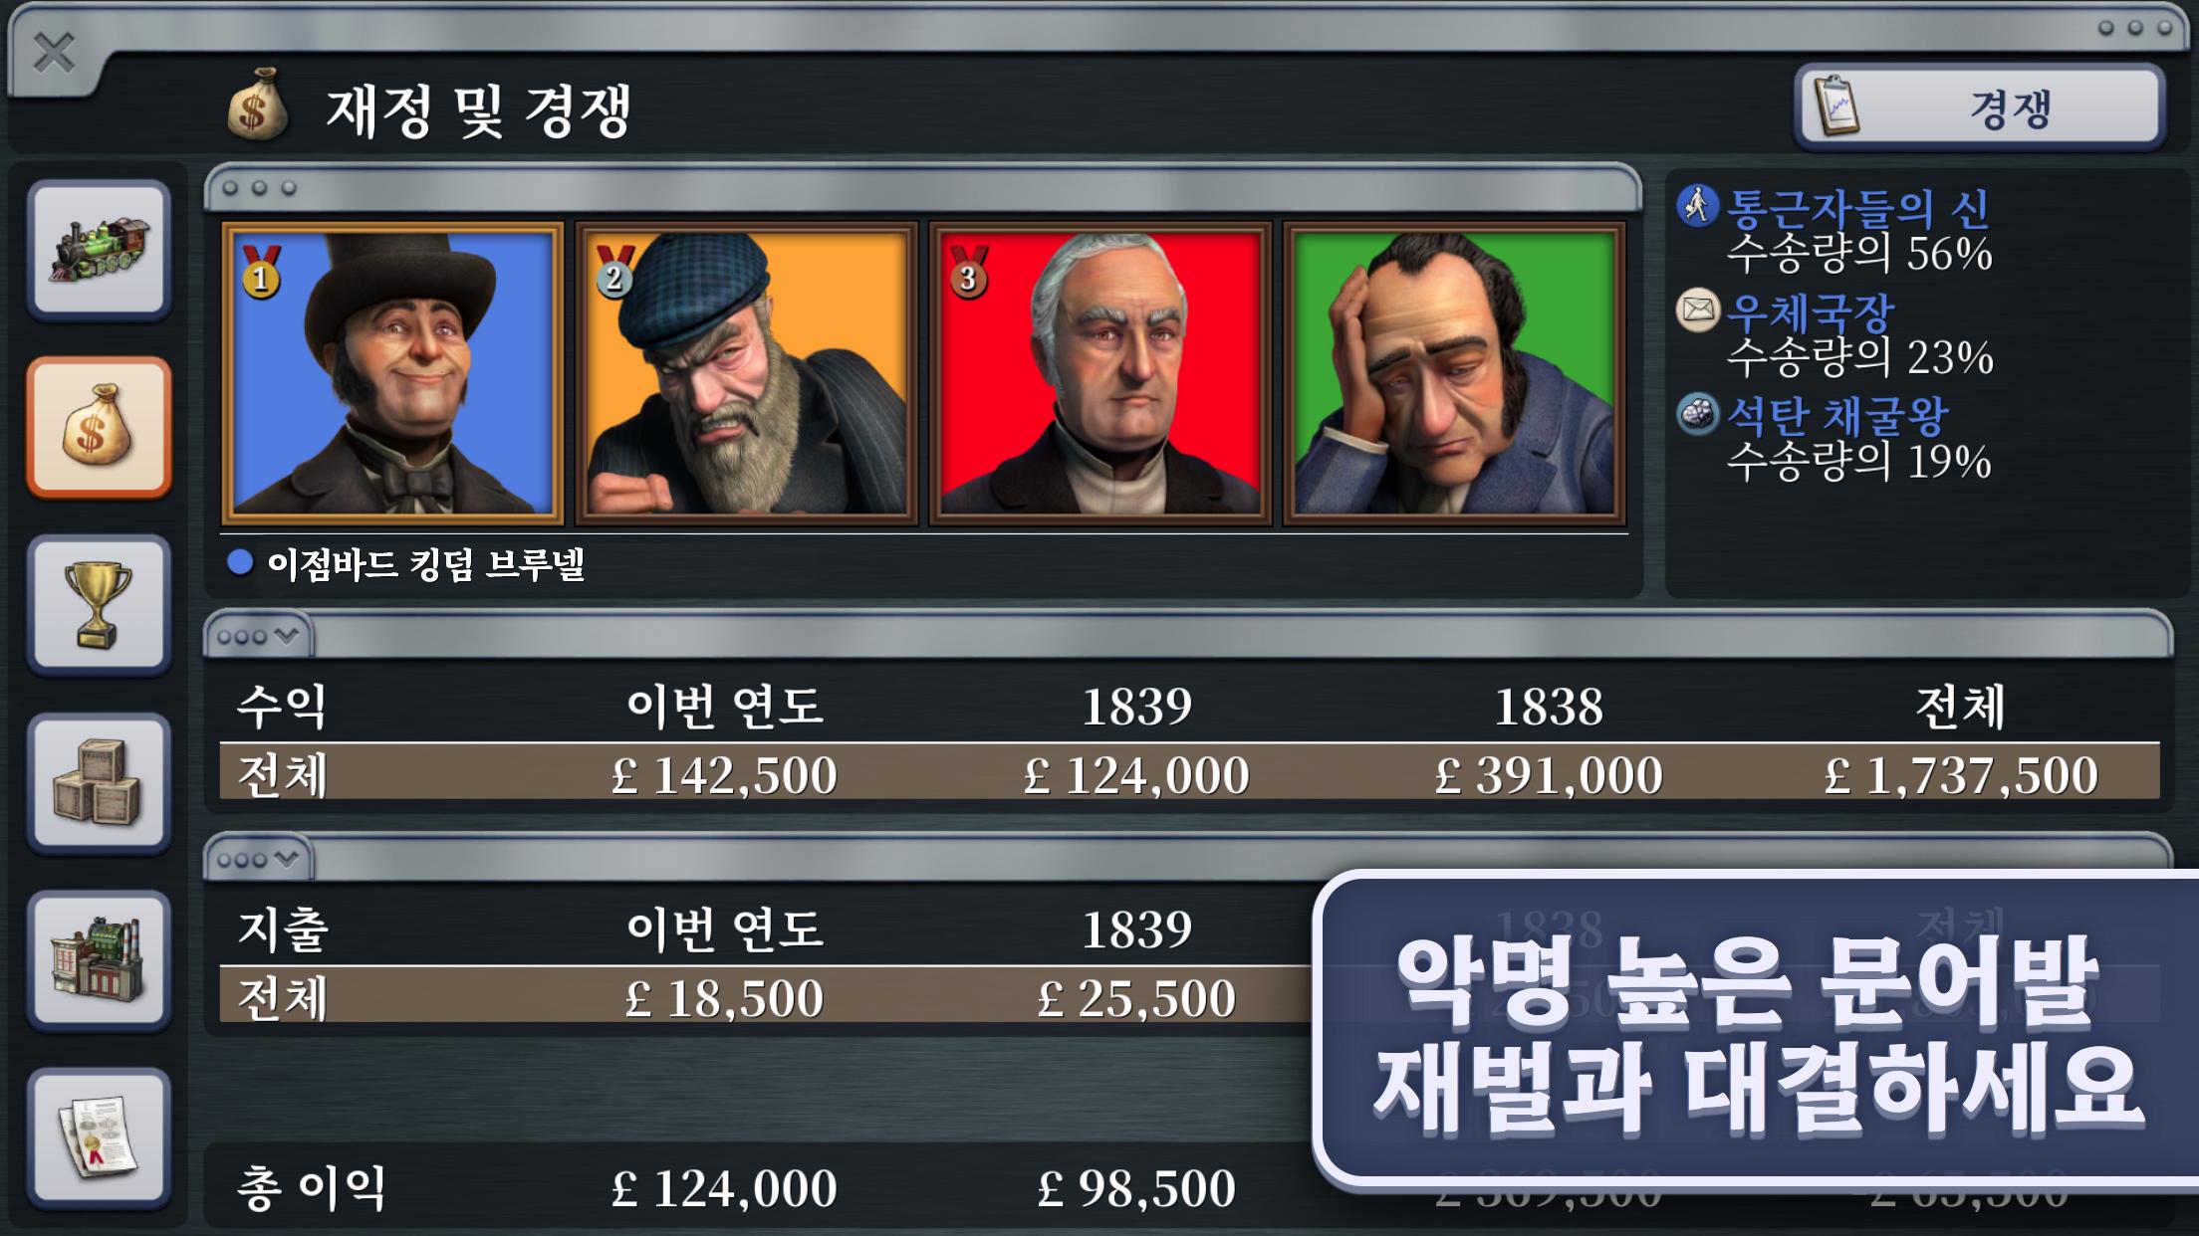Click the walking commuter achievement icon
Viewport: 2199px width, 1236px height.
pyautogui.click(x=1698, y=206)
